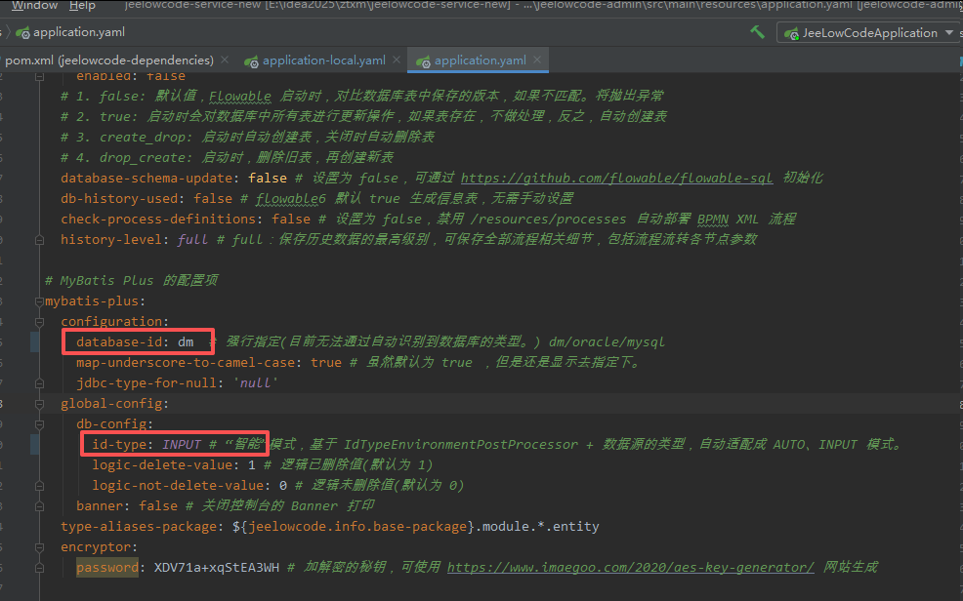
Task: Click the green Build hammer icon
Action: click(x=757, y=32)
